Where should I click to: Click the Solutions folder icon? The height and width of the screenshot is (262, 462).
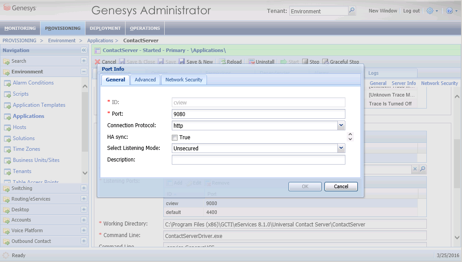[8, 139]
